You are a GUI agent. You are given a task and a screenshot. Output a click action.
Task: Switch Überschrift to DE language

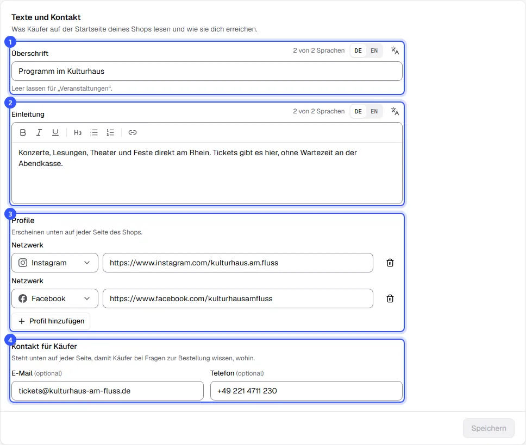coord(358,50)
